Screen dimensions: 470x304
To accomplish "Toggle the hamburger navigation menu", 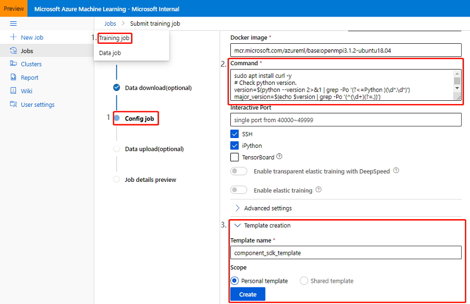I will tap(13, 24).
